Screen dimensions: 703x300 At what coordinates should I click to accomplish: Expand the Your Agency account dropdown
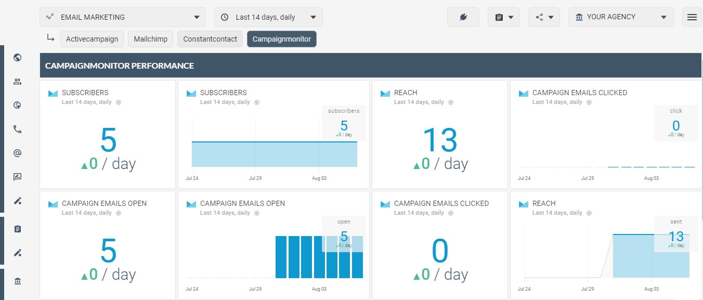click(621, 17)
